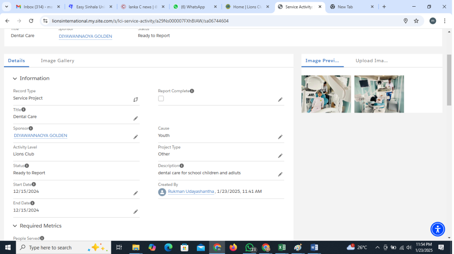
Task: Open Excel from the taskbar
Action: pos(282,247)
